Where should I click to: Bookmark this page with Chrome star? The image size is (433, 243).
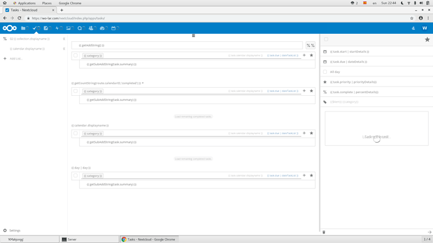point(412,18)
